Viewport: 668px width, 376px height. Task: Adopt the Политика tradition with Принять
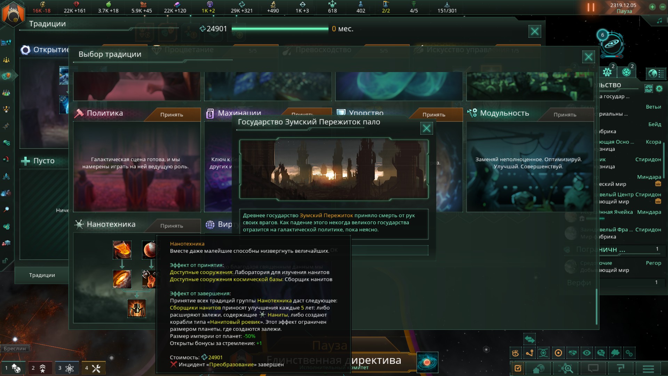click(172, 115)
